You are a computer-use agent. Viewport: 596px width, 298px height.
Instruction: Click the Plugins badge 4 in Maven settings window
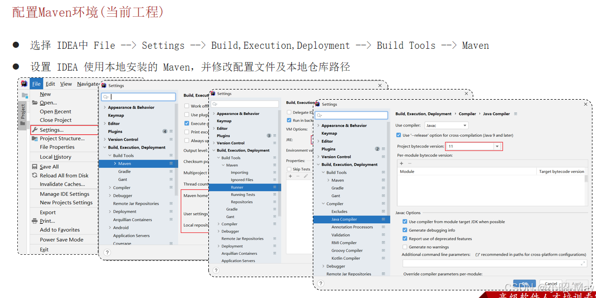[165, 131]
